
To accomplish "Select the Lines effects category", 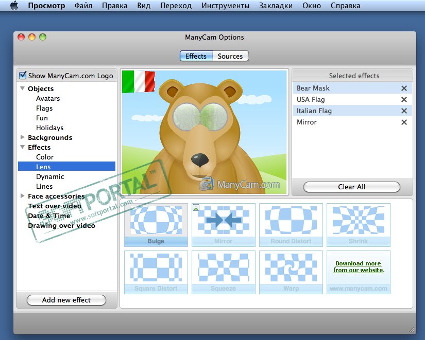I will 44,186.
